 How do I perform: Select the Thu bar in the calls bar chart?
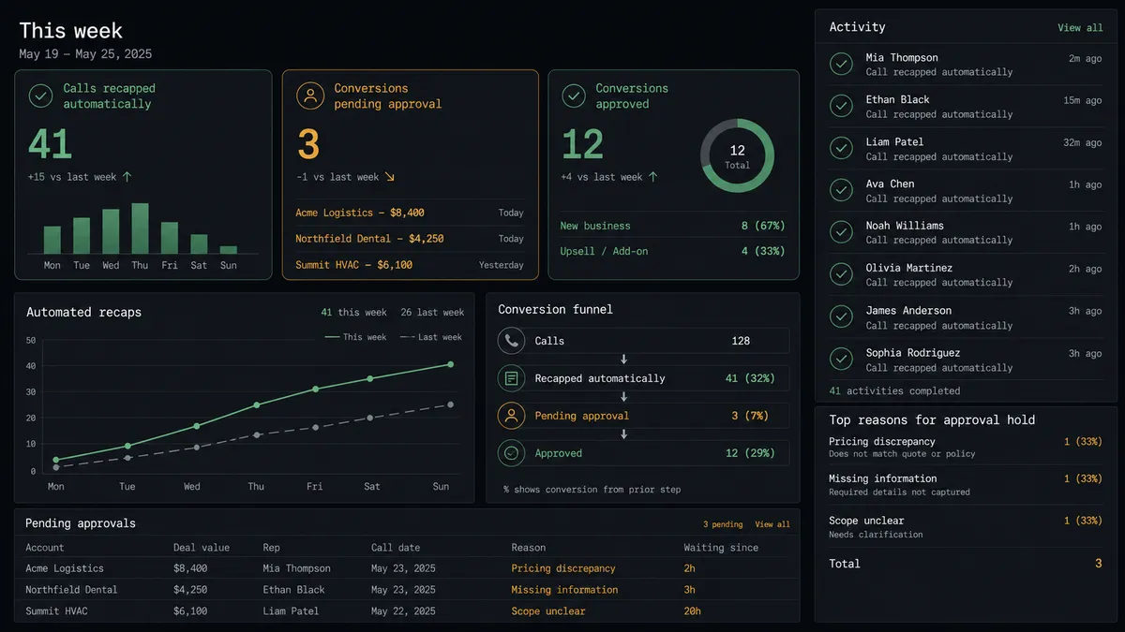pyautogui.click(x=140, y=228)
